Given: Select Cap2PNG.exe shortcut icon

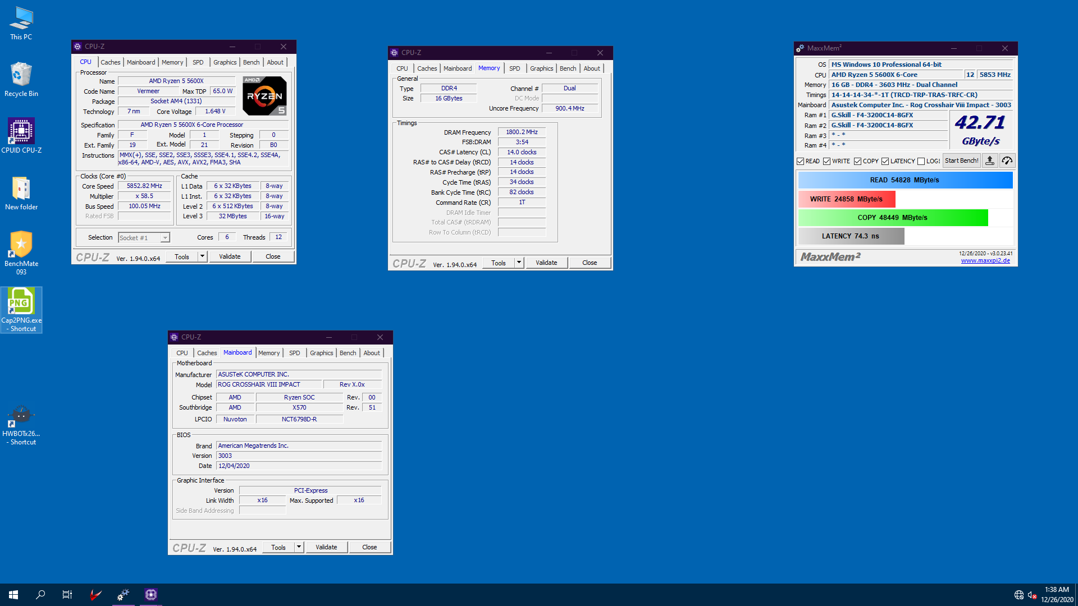Looking at the screenshot, I should 21,310.
